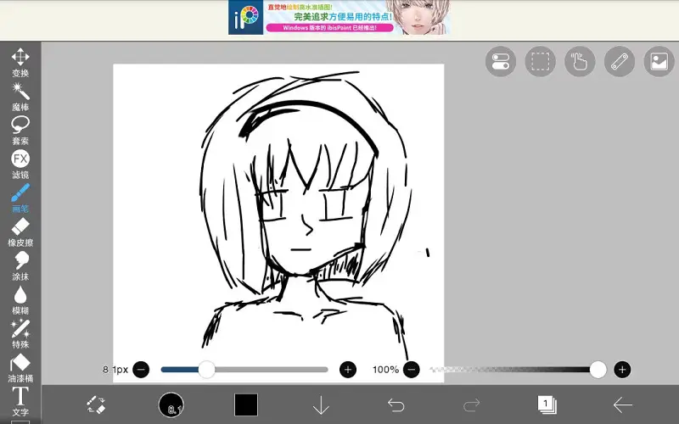The width and height of the screenshot is (679, 424).
Task: Select the Blur (模糊) tool
Action: pos(20,300)
